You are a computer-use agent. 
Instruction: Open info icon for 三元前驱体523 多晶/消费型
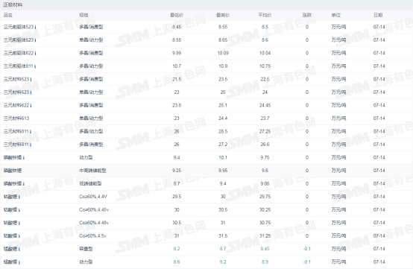[35, 27]
